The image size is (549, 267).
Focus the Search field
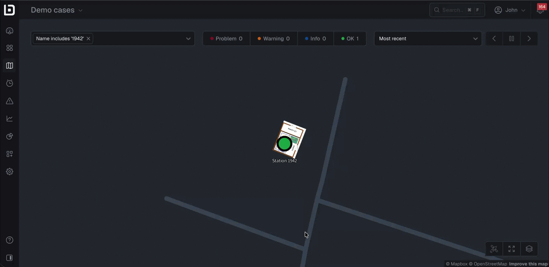click(457, 10)
